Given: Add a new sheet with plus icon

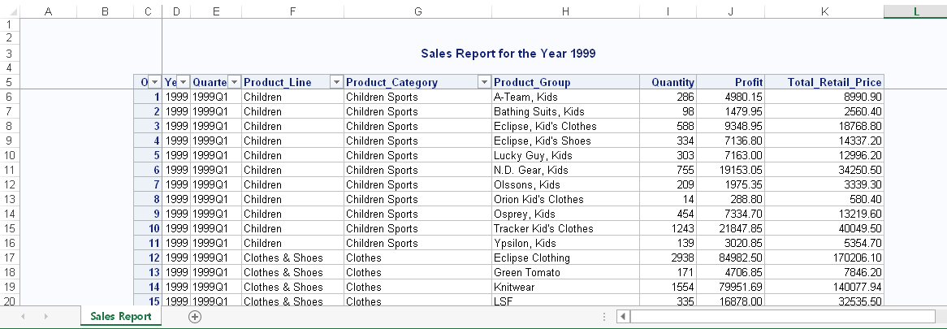Looking at the screenshot, I should pos(195,317).
